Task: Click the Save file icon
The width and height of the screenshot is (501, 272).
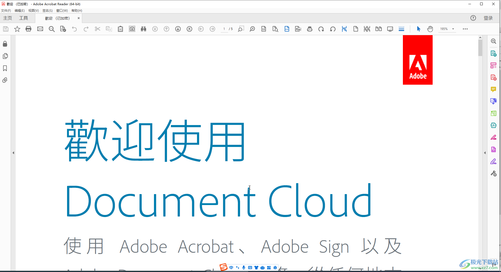Action: [x=6, y=29]
